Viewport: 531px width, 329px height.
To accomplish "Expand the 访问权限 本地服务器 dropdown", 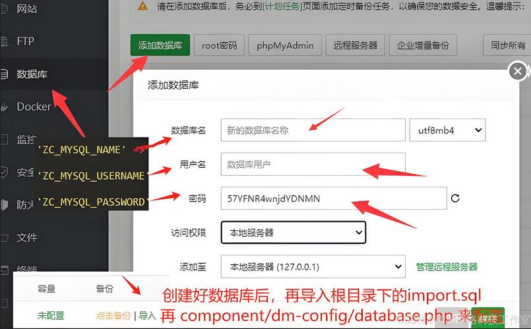I will pyautogui.click(x=294, y=232).
